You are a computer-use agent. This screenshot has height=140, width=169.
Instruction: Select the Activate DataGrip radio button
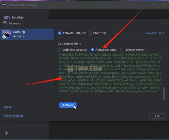point(60,33)
